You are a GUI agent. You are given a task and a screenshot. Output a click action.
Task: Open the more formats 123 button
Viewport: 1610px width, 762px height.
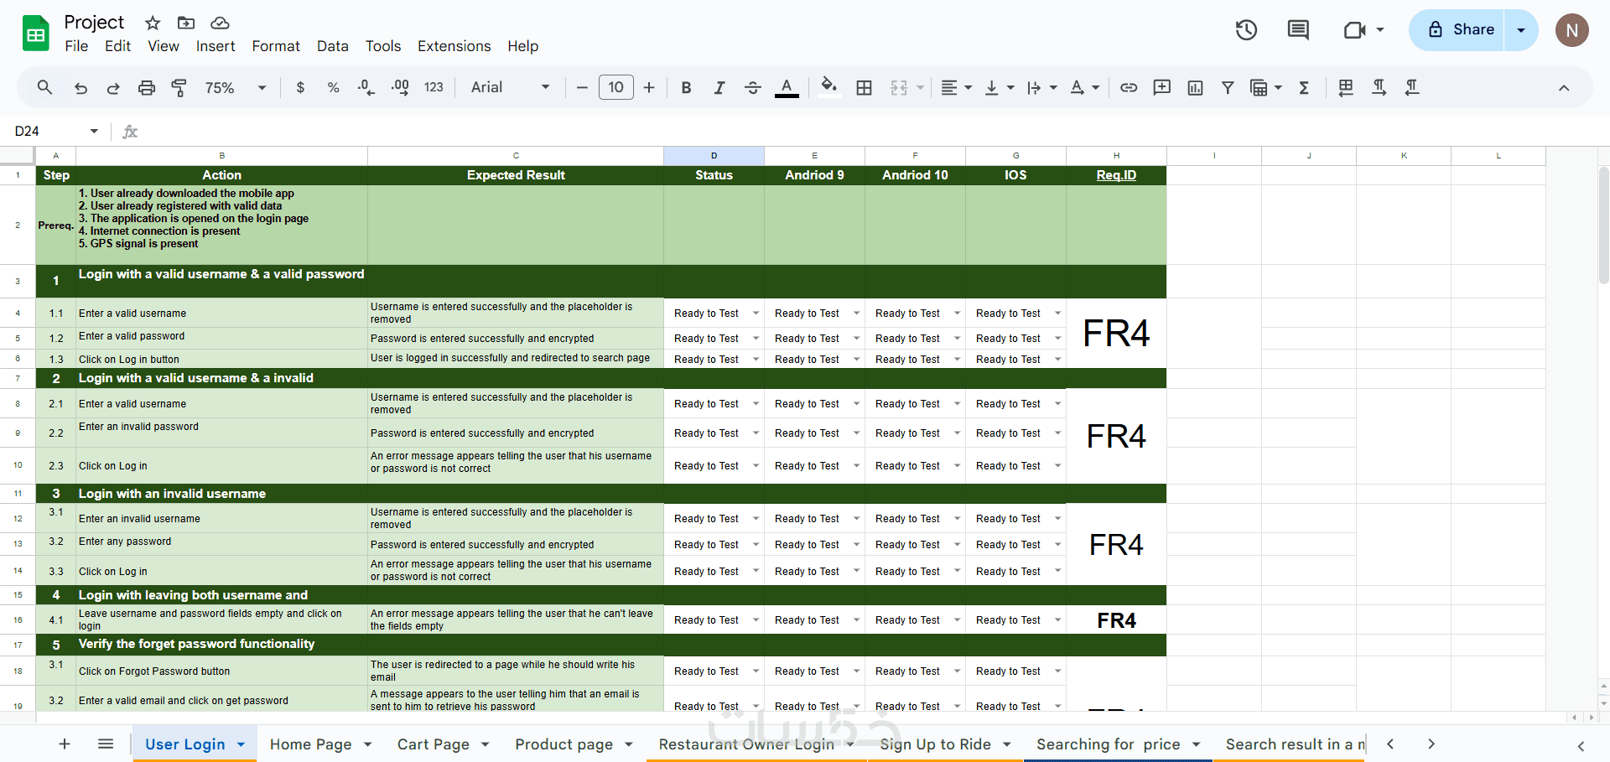[434, 88]
